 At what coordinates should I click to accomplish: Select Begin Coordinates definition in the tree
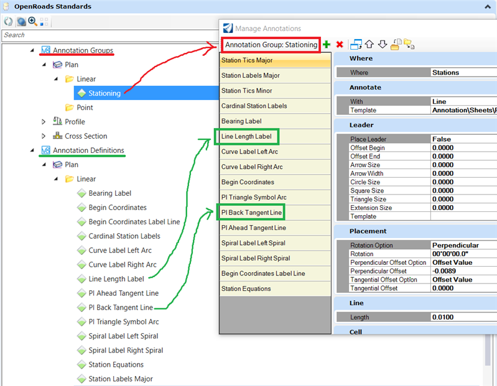[x=118, y=208]
